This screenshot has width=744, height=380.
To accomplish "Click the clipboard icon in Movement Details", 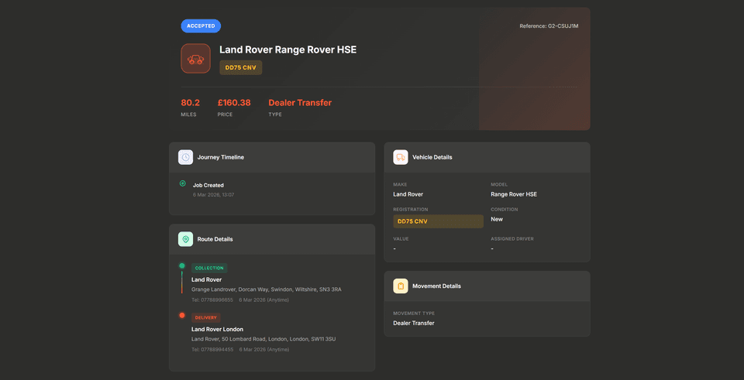I will (401, 286).
